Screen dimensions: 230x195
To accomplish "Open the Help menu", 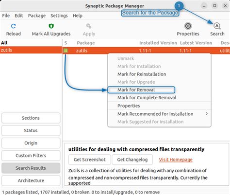I will point(78,16).
